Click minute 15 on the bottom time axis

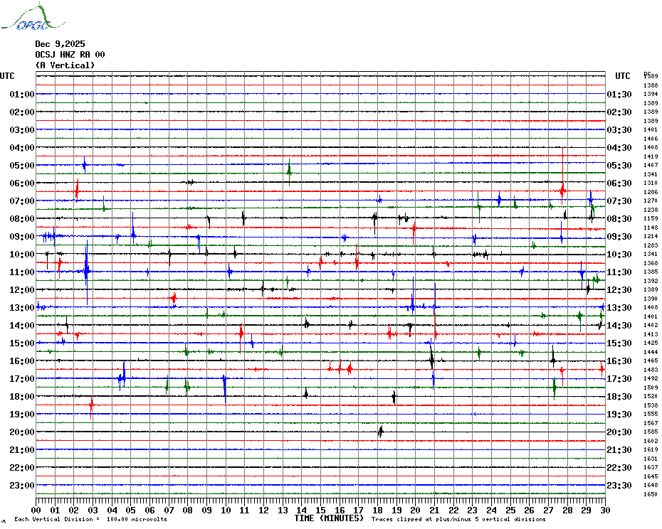point(320,510)
